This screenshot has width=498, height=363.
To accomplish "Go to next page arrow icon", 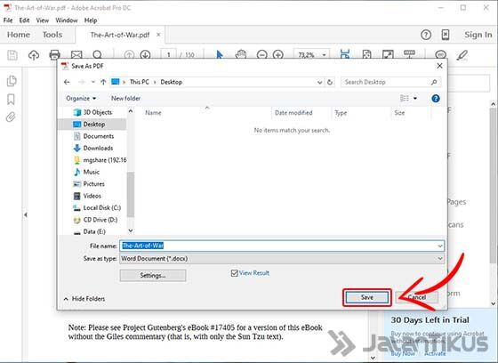I will (145, 55).
